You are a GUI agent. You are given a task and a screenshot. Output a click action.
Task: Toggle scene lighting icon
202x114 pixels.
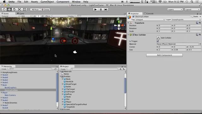click(x=39, y=16)
